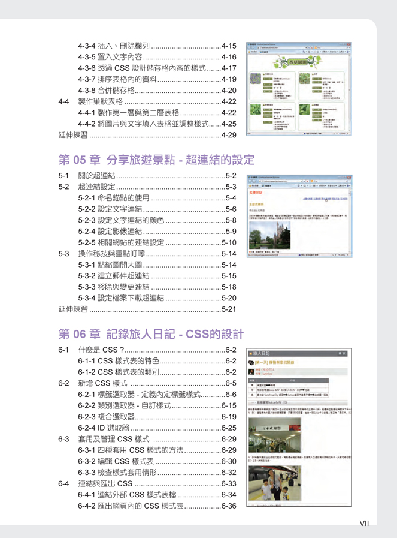397x538 pixels.
Task: Click "6-2-1 標籤選取器 - 定義內定標籤樣式"
Action: click(157, 395)
